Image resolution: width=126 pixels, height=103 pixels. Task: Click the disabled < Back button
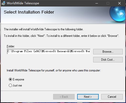tap(64, 97)
